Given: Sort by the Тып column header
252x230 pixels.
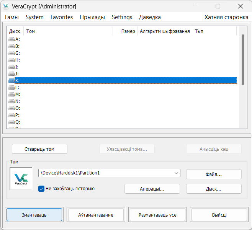Looking at the screenshot, I should pyautogui.click(x=214, y=31).
